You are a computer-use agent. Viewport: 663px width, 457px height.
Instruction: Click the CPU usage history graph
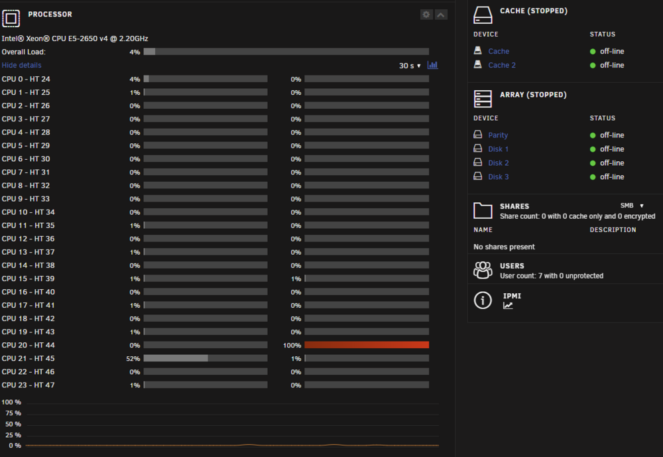231,424
